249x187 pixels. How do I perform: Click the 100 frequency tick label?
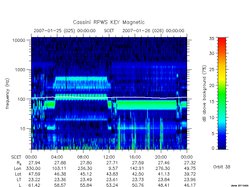tap(21, 99)
